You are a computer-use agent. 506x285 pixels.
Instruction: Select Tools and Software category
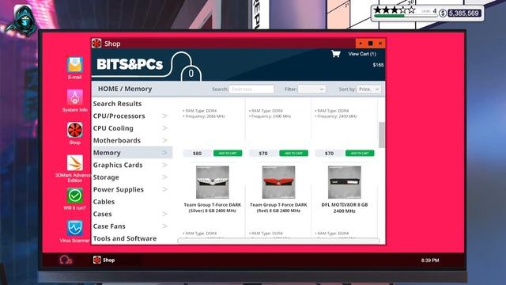pyautogui.click(x=125, y=238)
